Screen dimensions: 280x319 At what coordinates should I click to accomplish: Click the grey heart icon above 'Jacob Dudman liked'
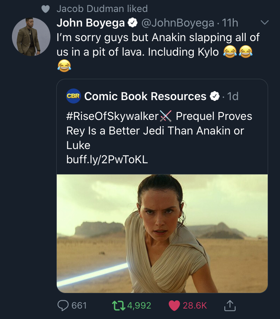[x=45, y=7]
